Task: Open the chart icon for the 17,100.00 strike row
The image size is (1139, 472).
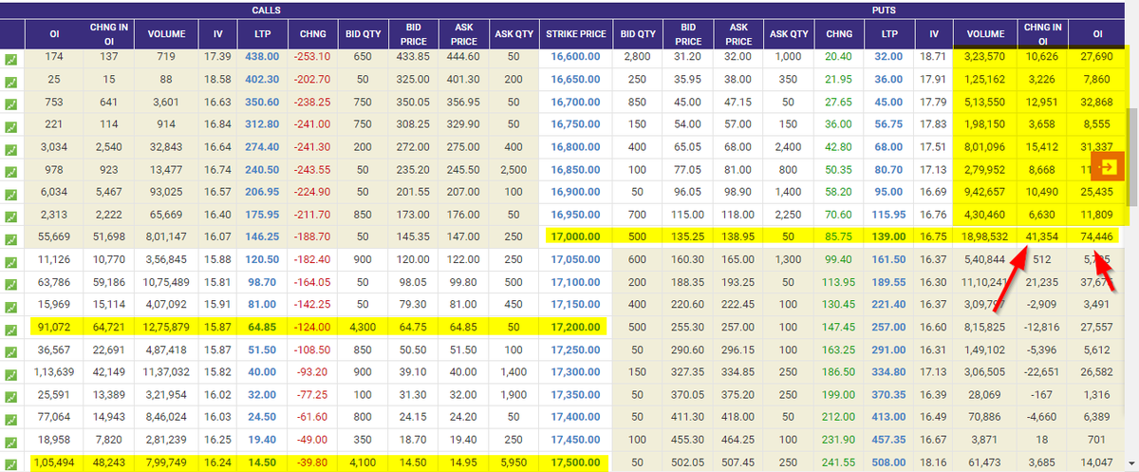Action: click(11, 283)
